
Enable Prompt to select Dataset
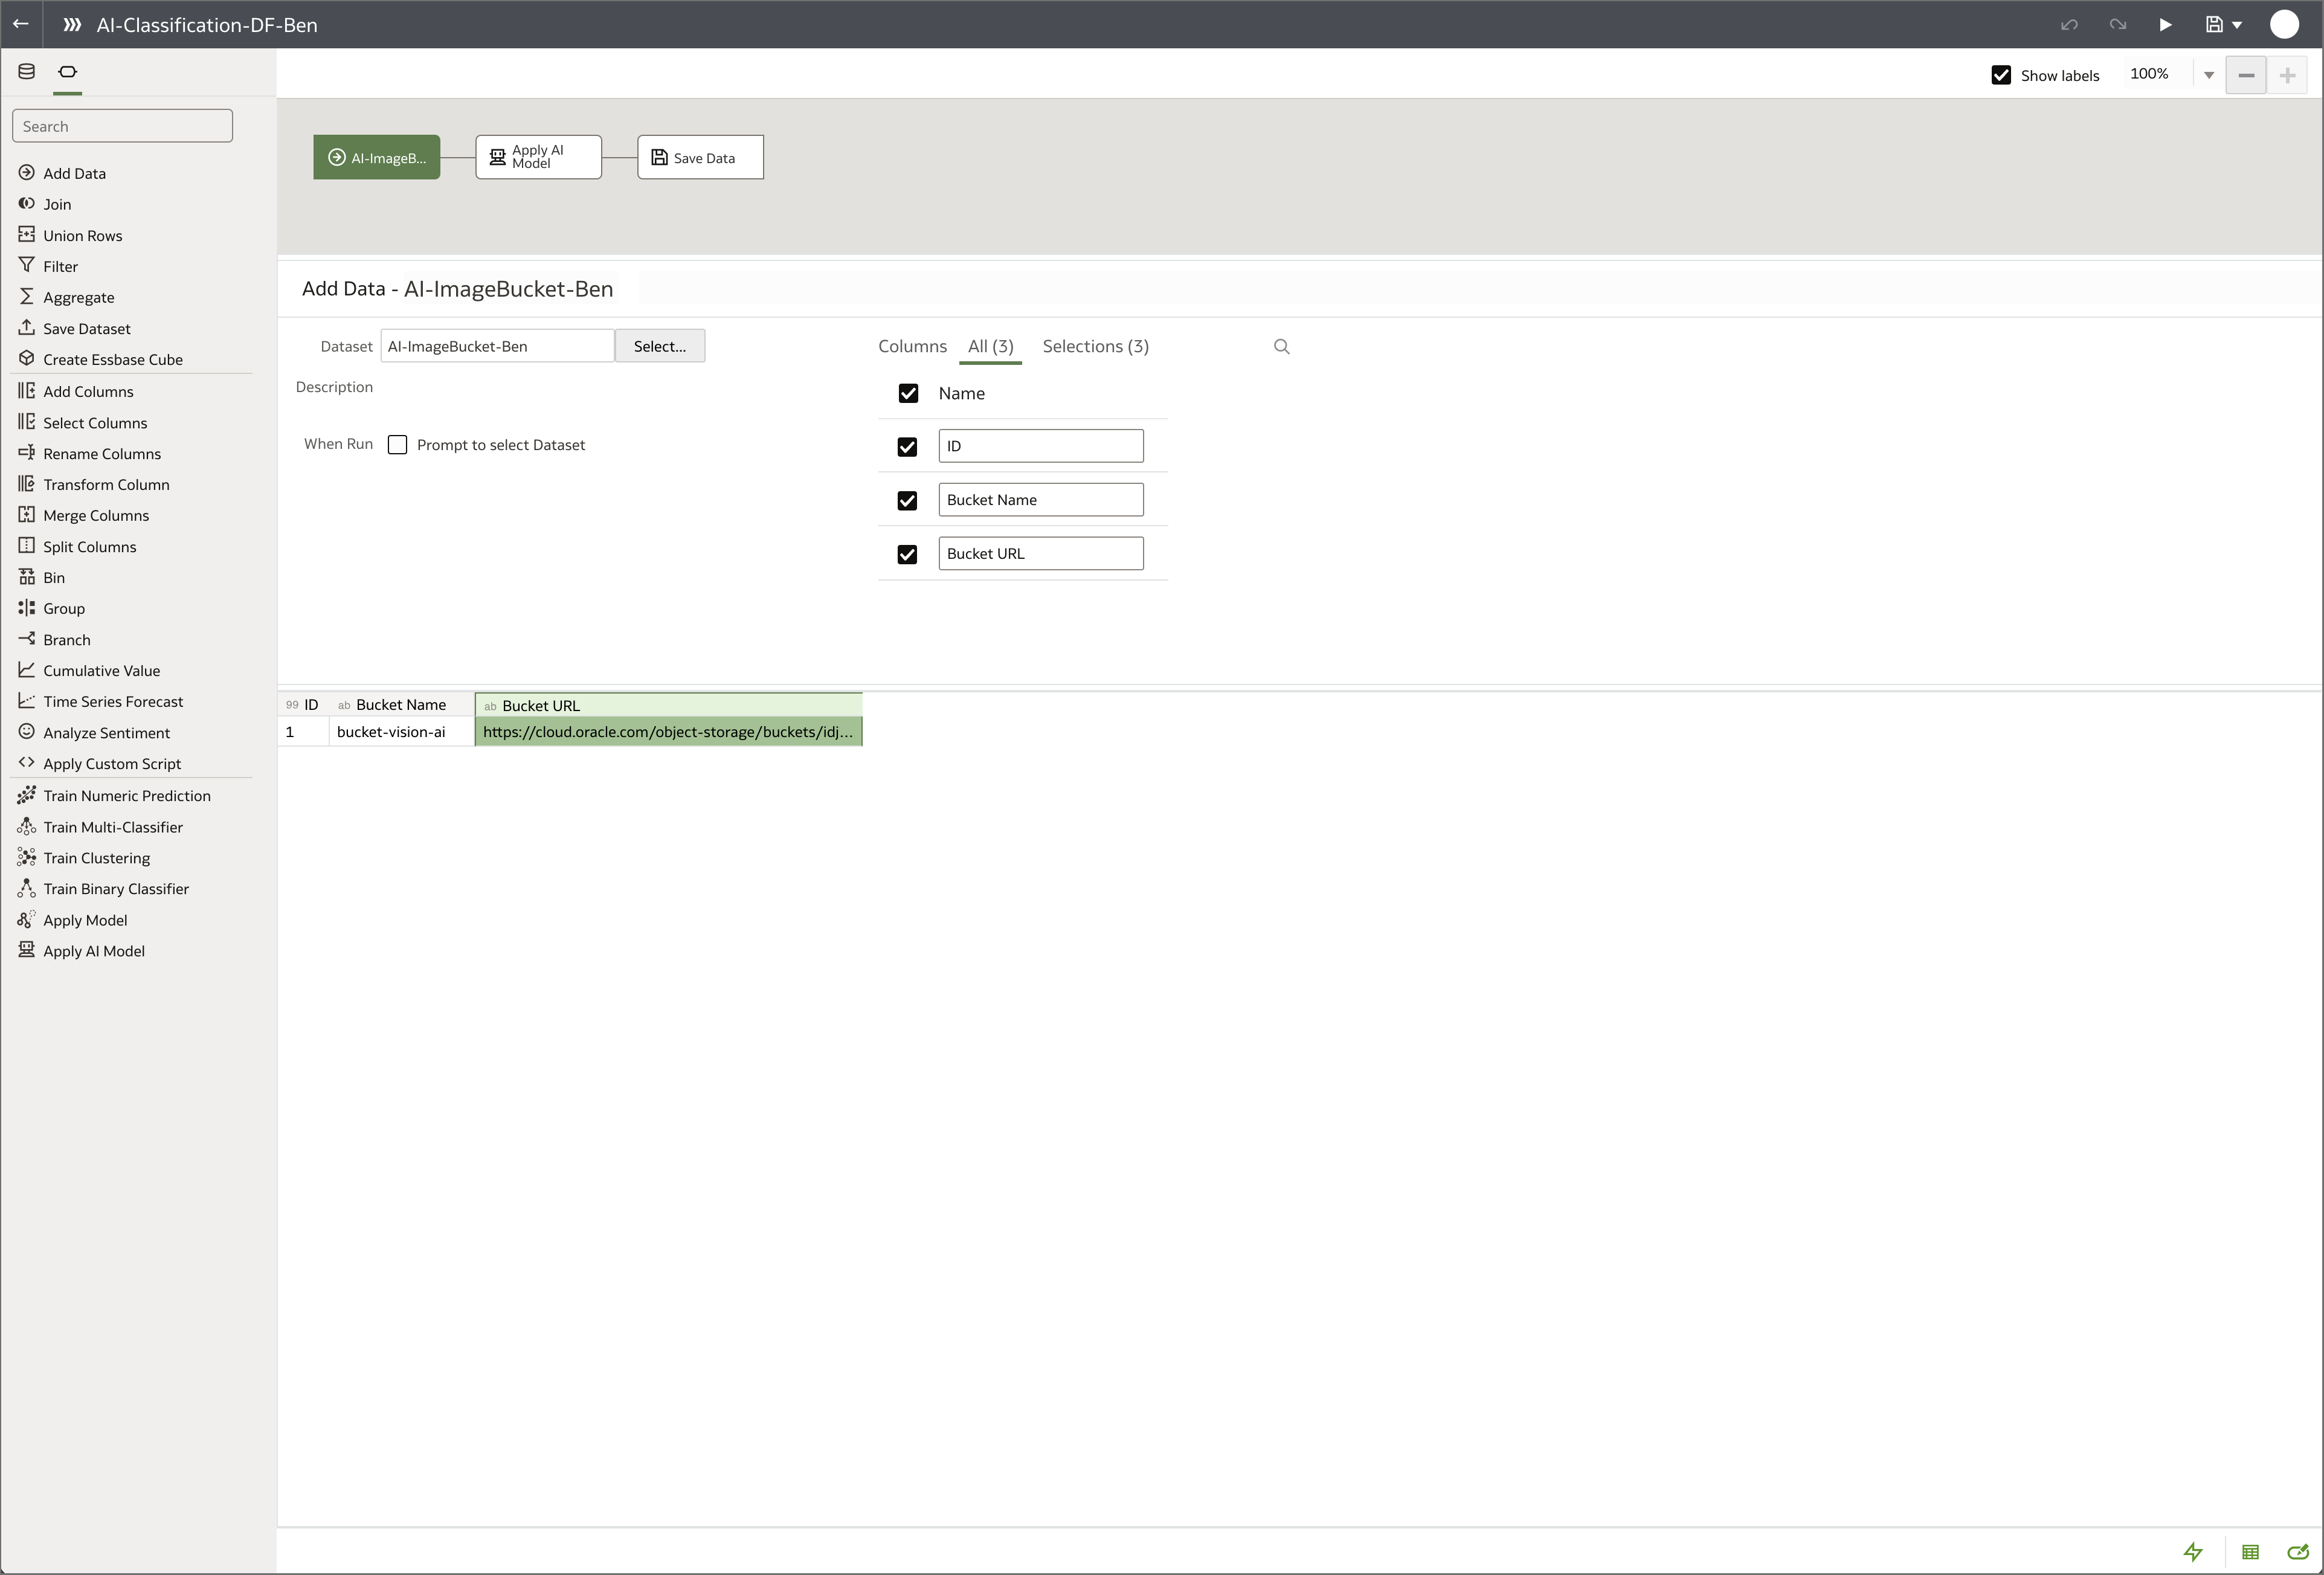[397, 444]
